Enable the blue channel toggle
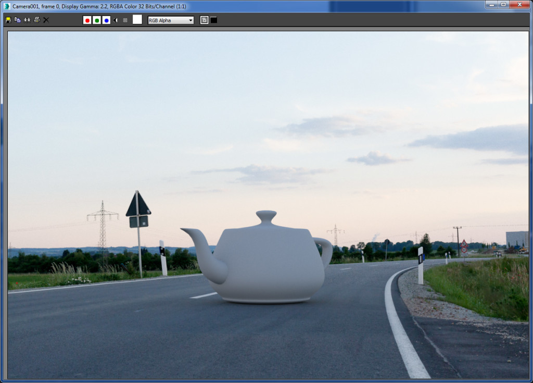This screenshot has width=533, height=383. coord(106,20)
